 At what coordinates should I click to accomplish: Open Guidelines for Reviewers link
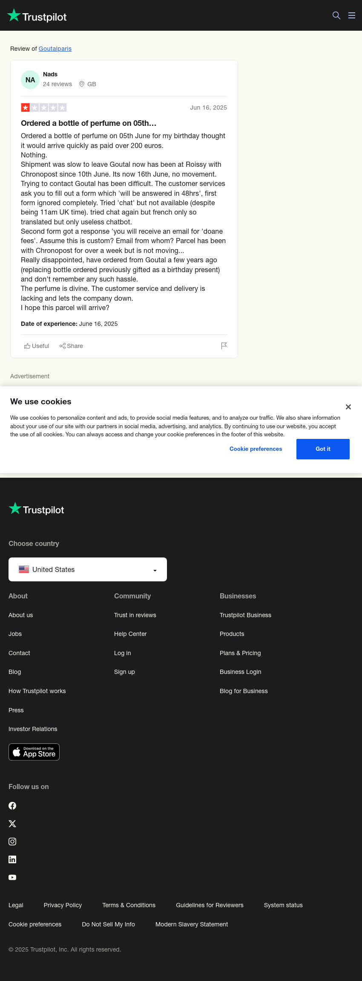210,905
